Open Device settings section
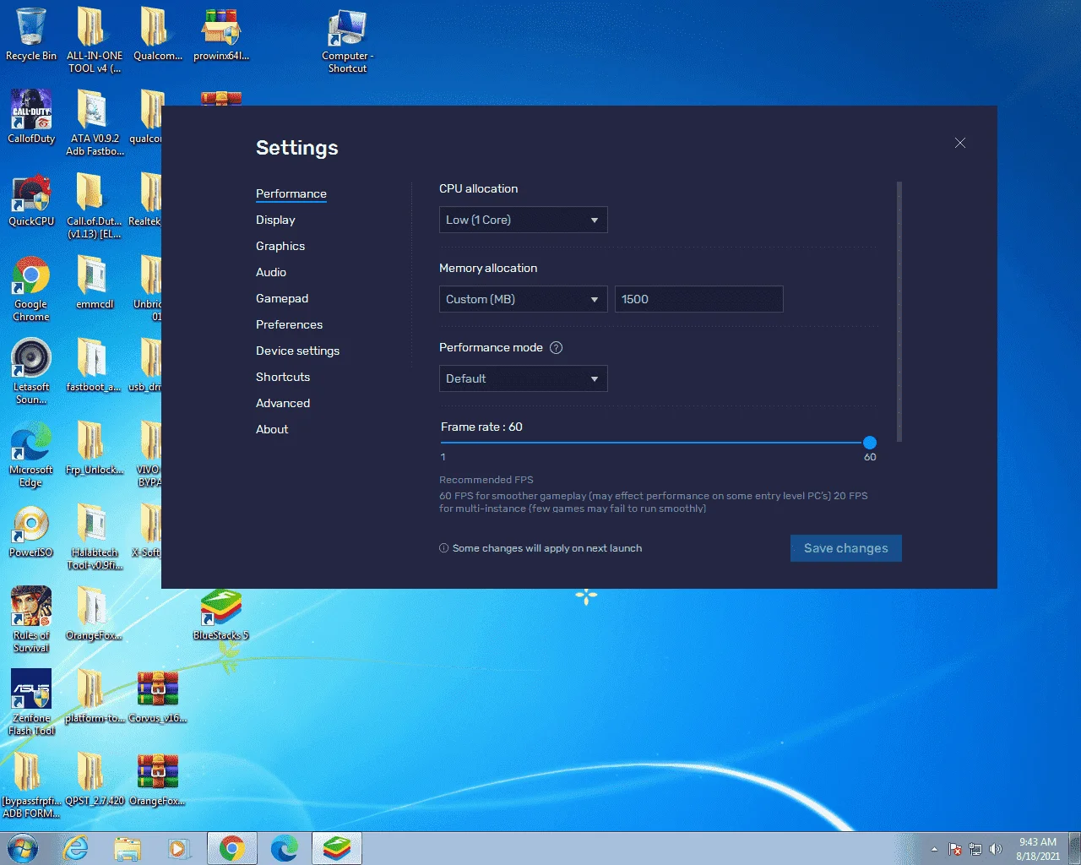Image resolution: width=1081 pixels, height=865 pixels. click(297, 351)
